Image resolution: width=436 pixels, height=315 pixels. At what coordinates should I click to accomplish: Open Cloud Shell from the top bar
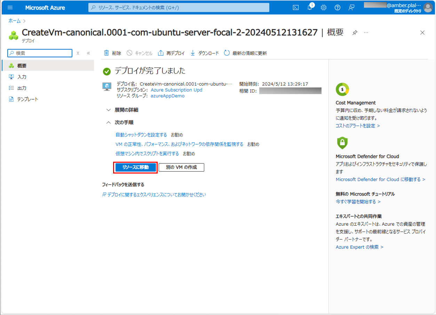pos(295,8)
